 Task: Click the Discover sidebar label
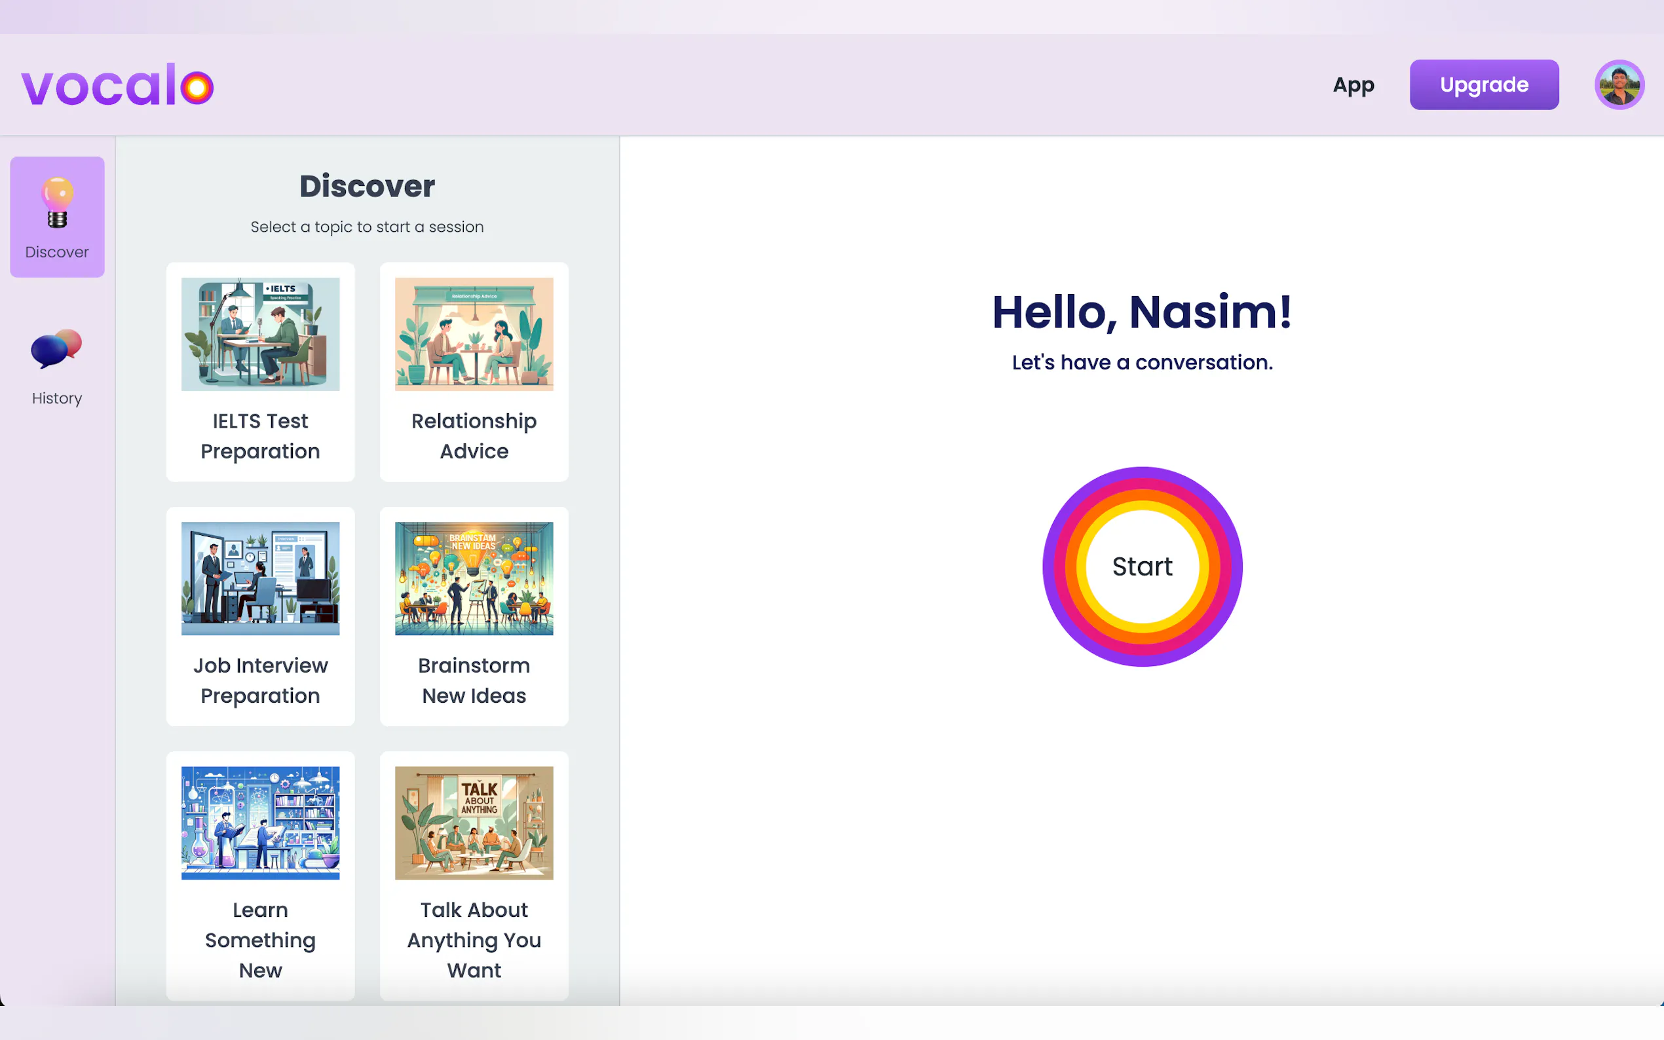point(57,252)
